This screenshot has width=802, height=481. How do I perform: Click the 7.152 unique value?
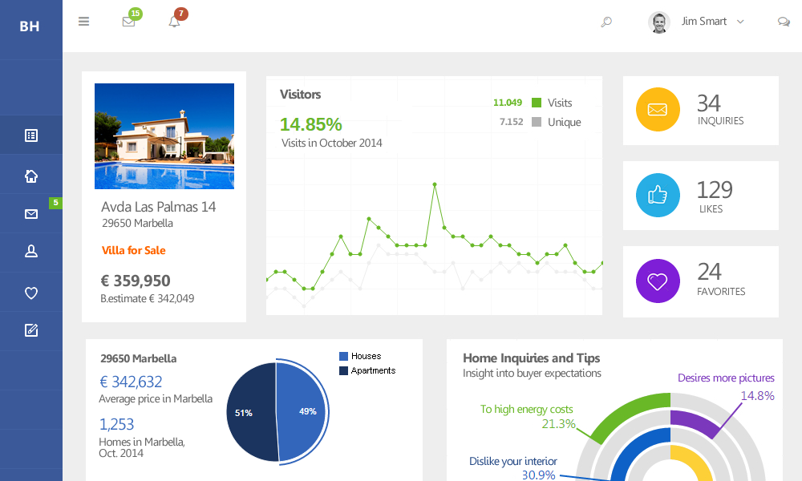point(512,122)
